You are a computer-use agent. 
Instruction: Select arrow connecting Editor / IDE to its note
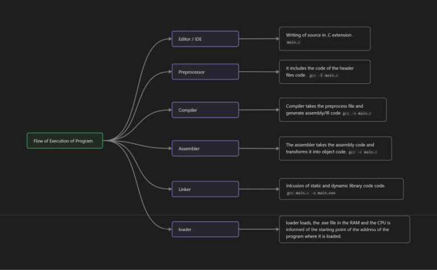(x=259, y=39)
